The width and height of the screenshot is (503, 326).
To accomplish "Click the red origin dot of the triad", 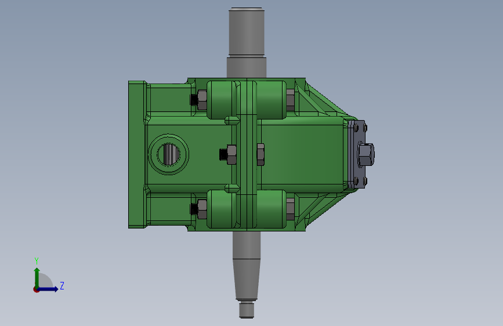I will click(36, 289).
